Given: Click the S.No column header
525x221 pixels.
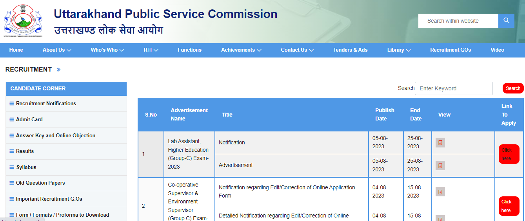Looking at the screenshot, I should [151, 115].
